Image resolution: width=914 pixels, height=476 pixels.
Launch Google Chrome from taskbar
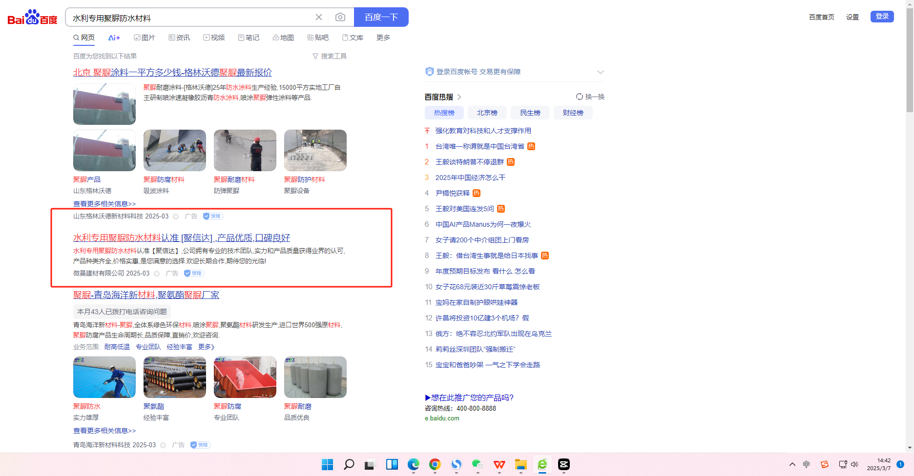pos(435,464)
